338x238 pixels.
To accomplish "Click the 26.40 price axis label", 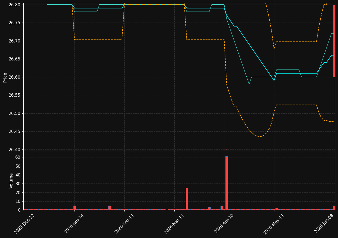I will pos(14,149).
